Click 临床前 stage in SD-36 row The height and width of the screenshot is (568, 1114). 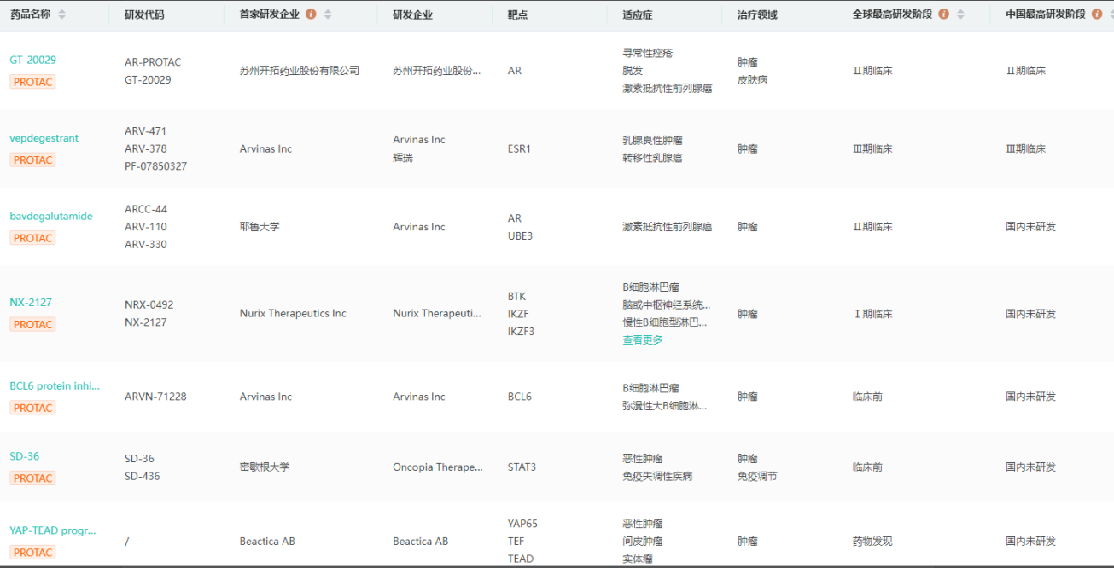tap(867, 467)
